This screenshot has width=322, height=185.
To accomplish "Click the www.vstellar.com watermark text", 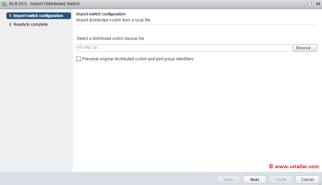I will [x=294, y=166].
